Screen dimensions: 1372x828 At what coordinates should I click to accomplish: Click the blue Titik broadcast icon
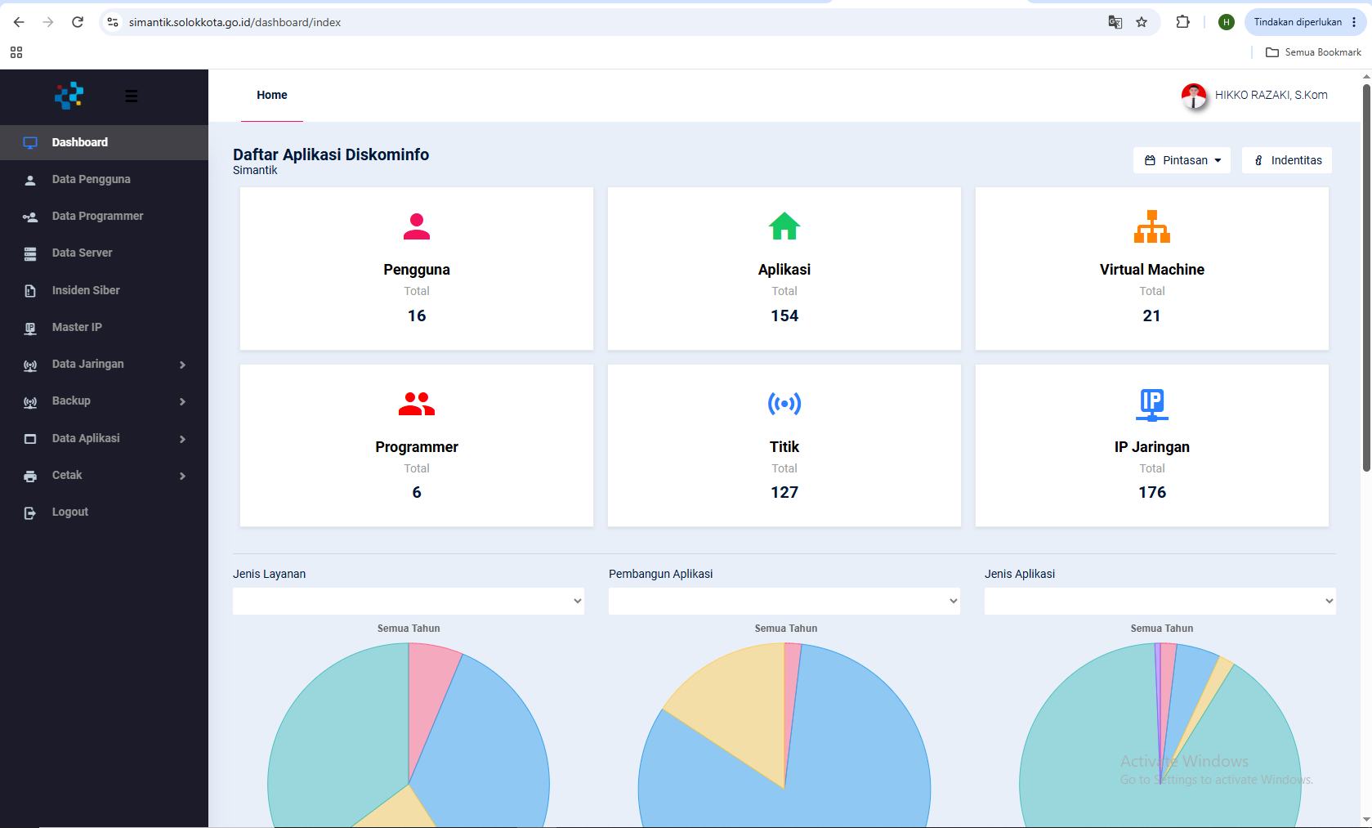[784, 404]
